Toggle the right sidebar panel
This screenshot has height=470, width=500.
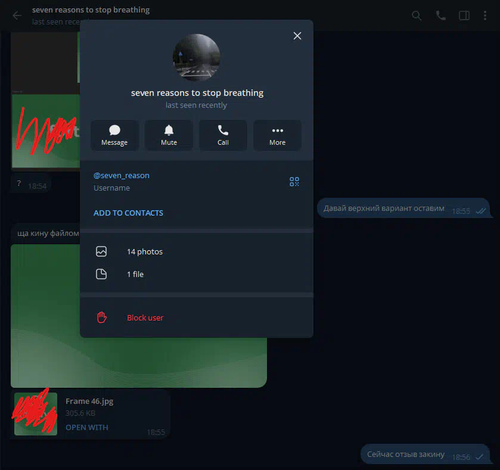[x=464, y=15]
